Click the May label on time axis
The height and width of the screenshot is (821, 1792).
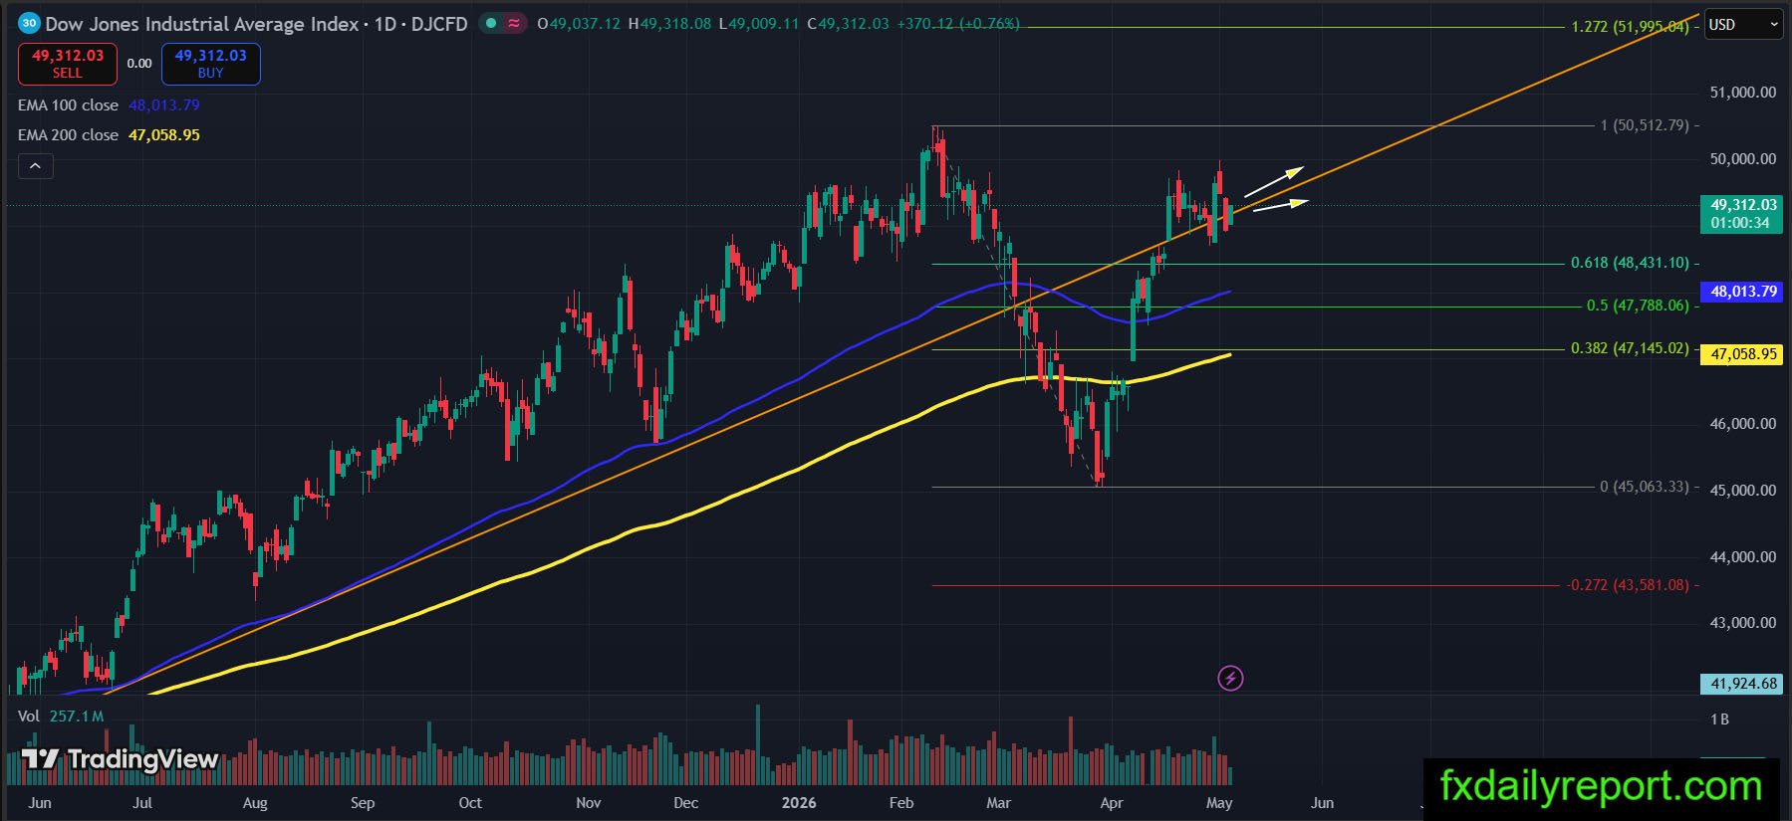1219,803
